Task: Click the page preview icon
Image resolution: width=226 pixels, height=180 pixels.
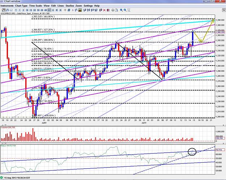Action: point(116,10)
